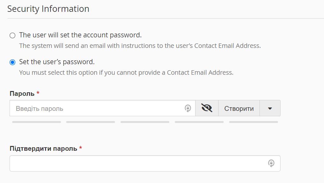This screenshot has height=183, width=324.
Task: Click the "Set the user's password." label text
Action: click(57, 62)
